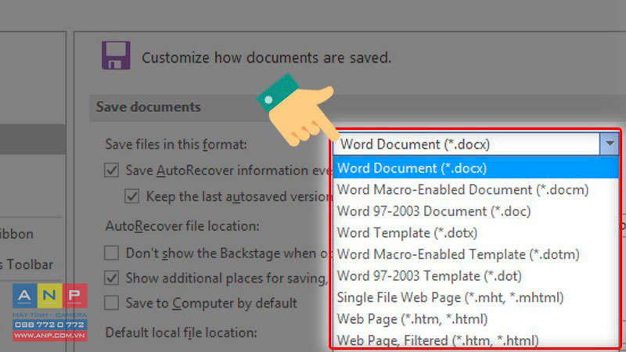Click the AutoRecover file location label
Viewport: 626px width, 352px height.
[x=182, y=226]
